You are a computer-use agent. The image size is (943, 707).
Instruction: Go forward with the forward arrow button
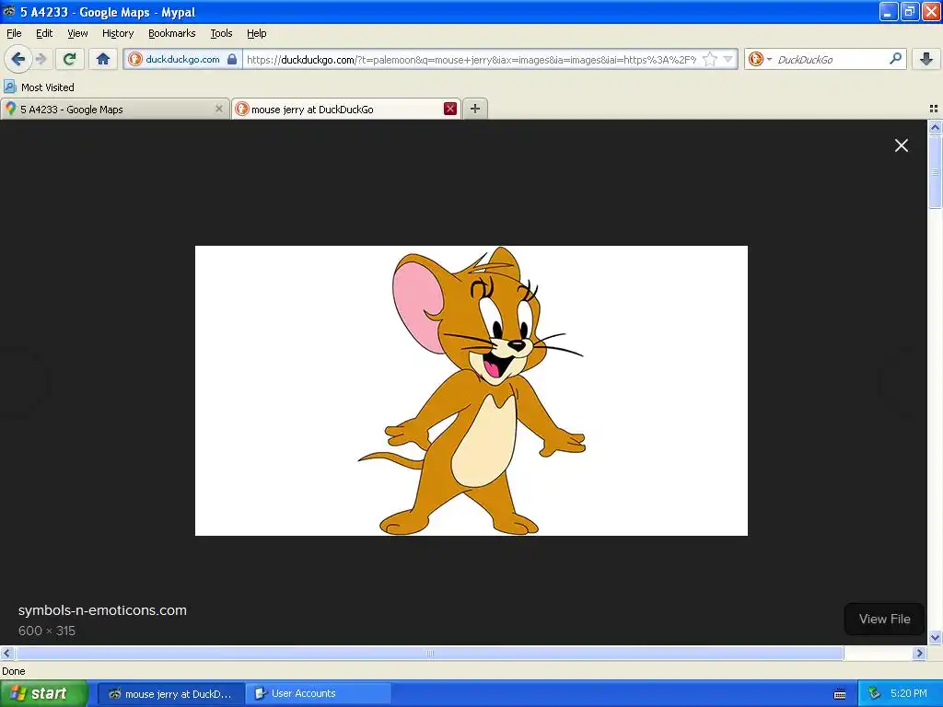(x=41, y=59)
